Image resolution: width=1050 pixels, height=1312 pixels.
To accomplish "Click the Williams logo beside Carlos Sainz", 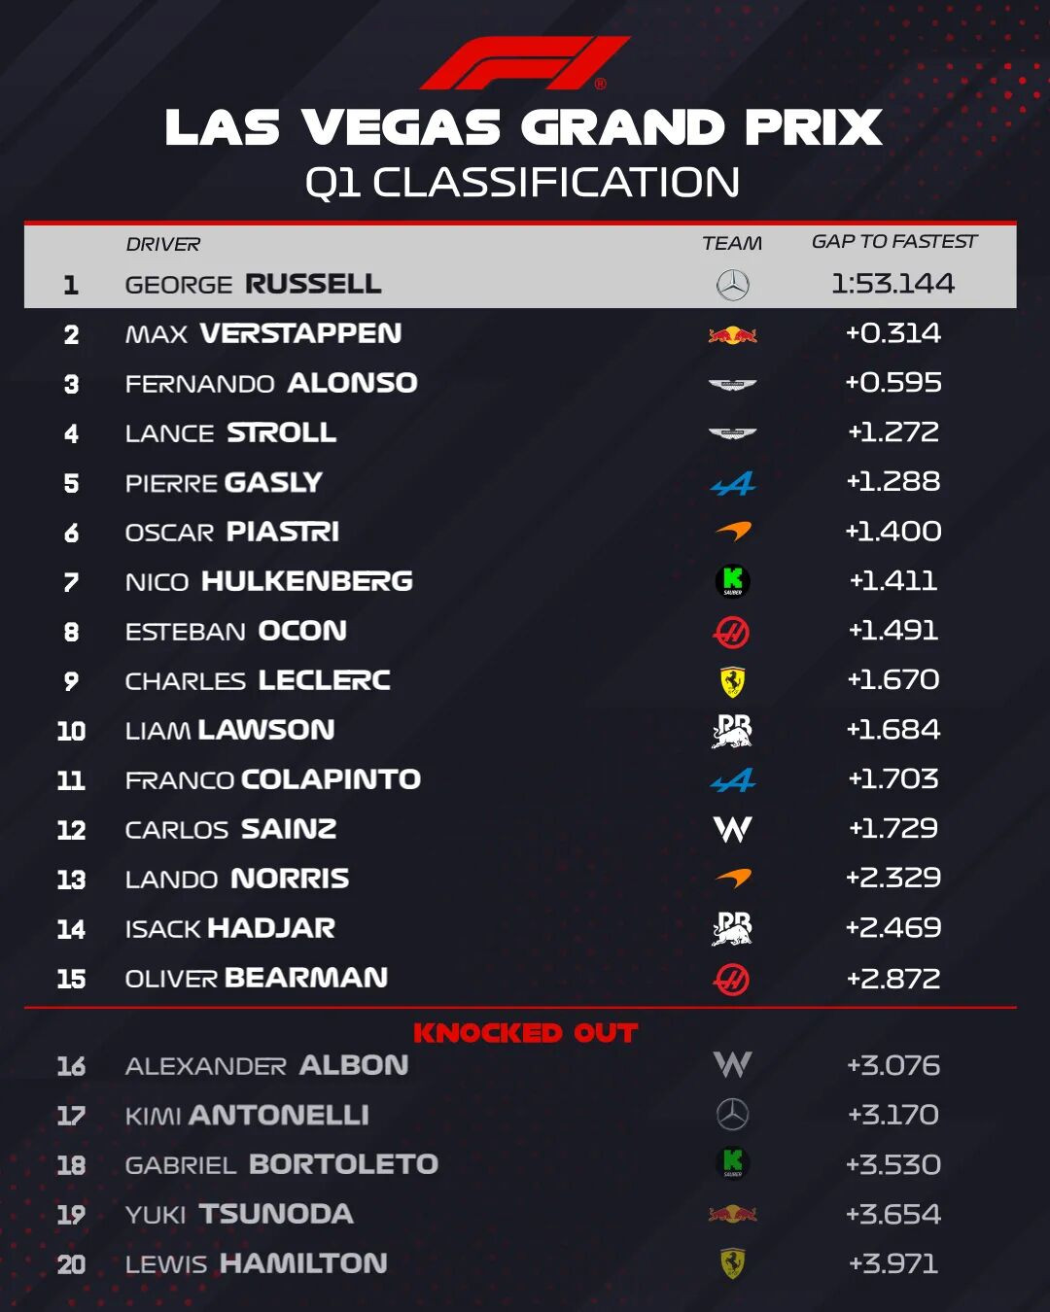I will 732,829.
